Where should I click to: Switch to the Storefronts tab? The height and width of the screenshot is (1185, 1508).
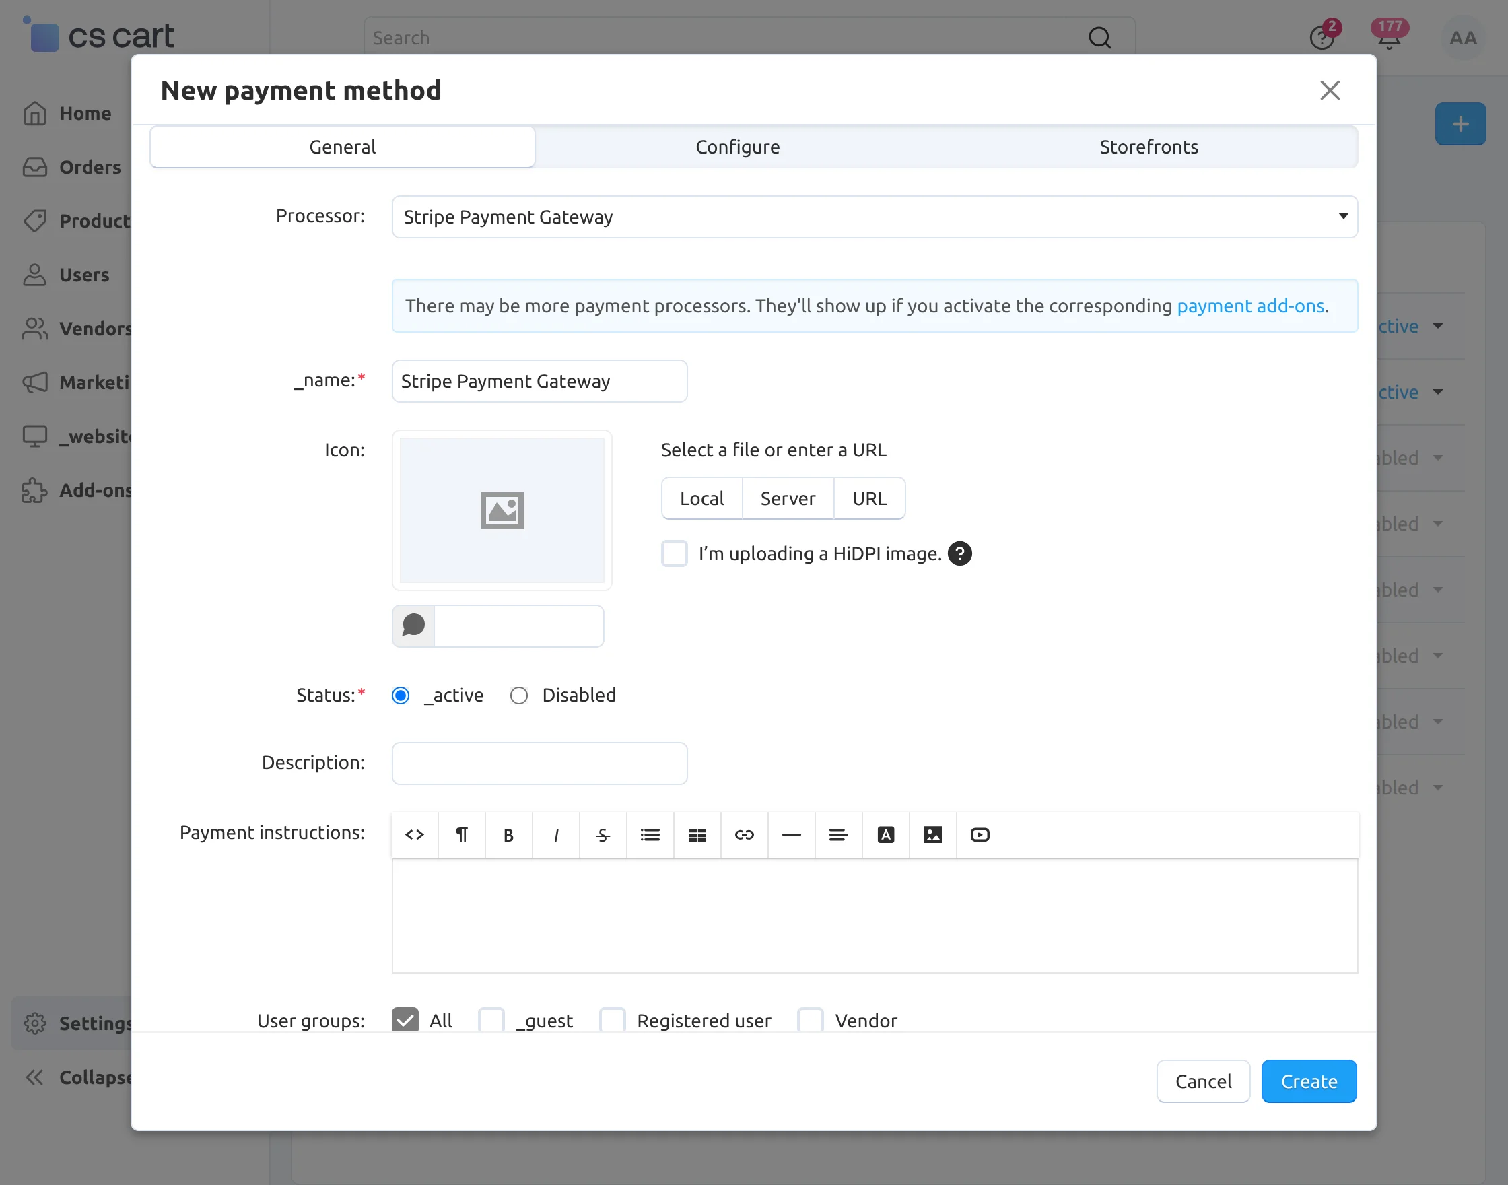1149,147
